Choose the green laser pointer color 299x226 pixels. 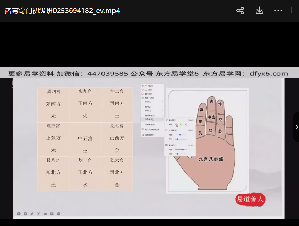[x=181, y=124]
